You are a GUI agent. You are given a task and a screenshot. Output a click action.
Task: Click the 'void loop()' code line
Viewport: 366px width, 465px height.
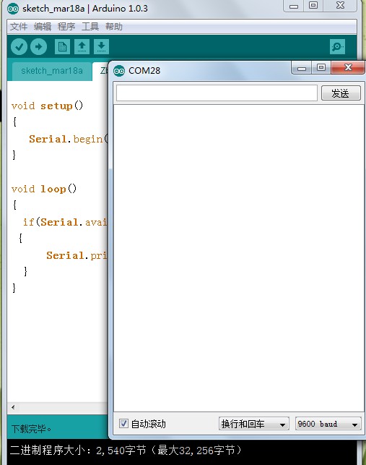(x=44, y=189)
